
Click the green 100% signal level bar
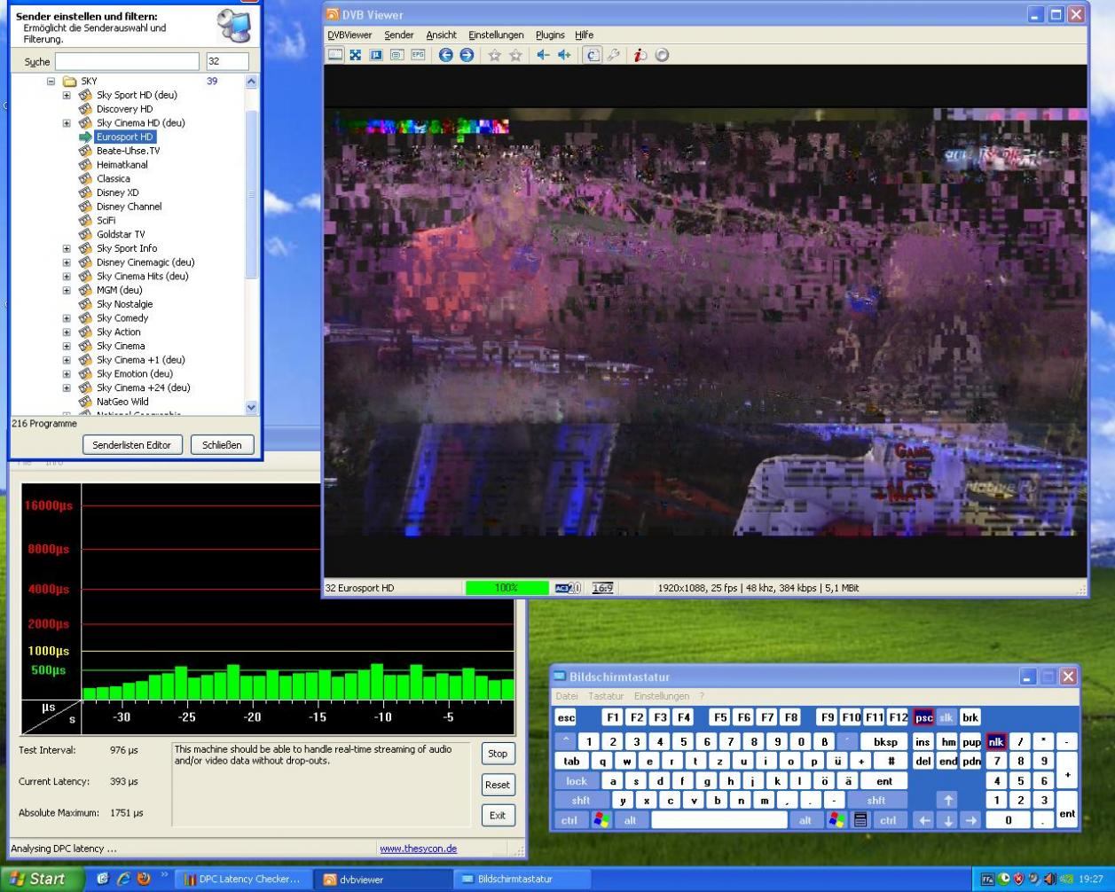(506, 588)
